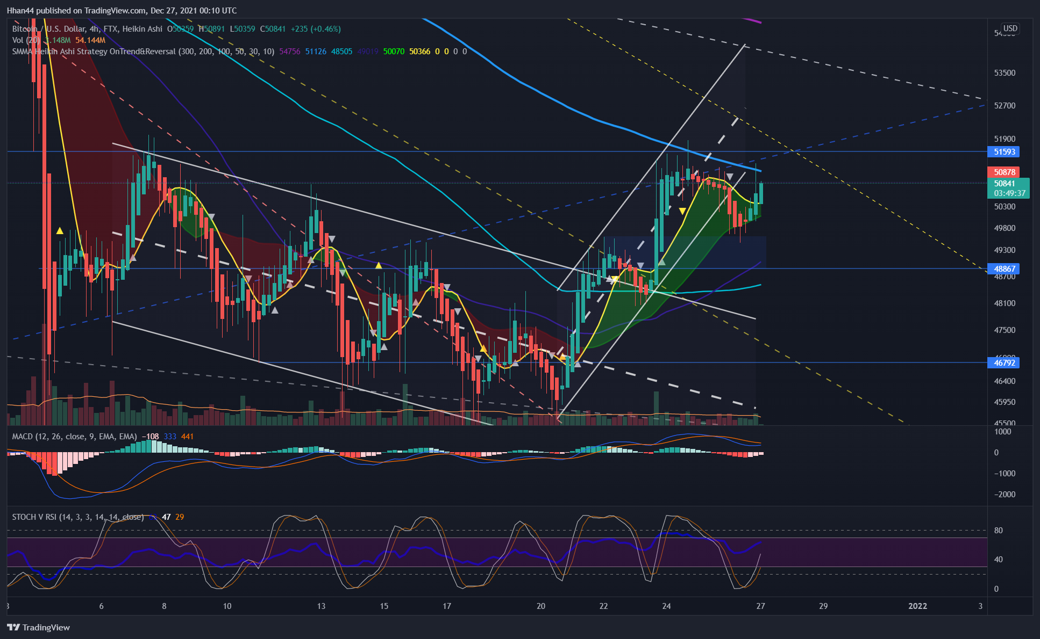Click date 8 on the time axis
The height and width of the screenshot is (639, 1040).
coord(164,606)
